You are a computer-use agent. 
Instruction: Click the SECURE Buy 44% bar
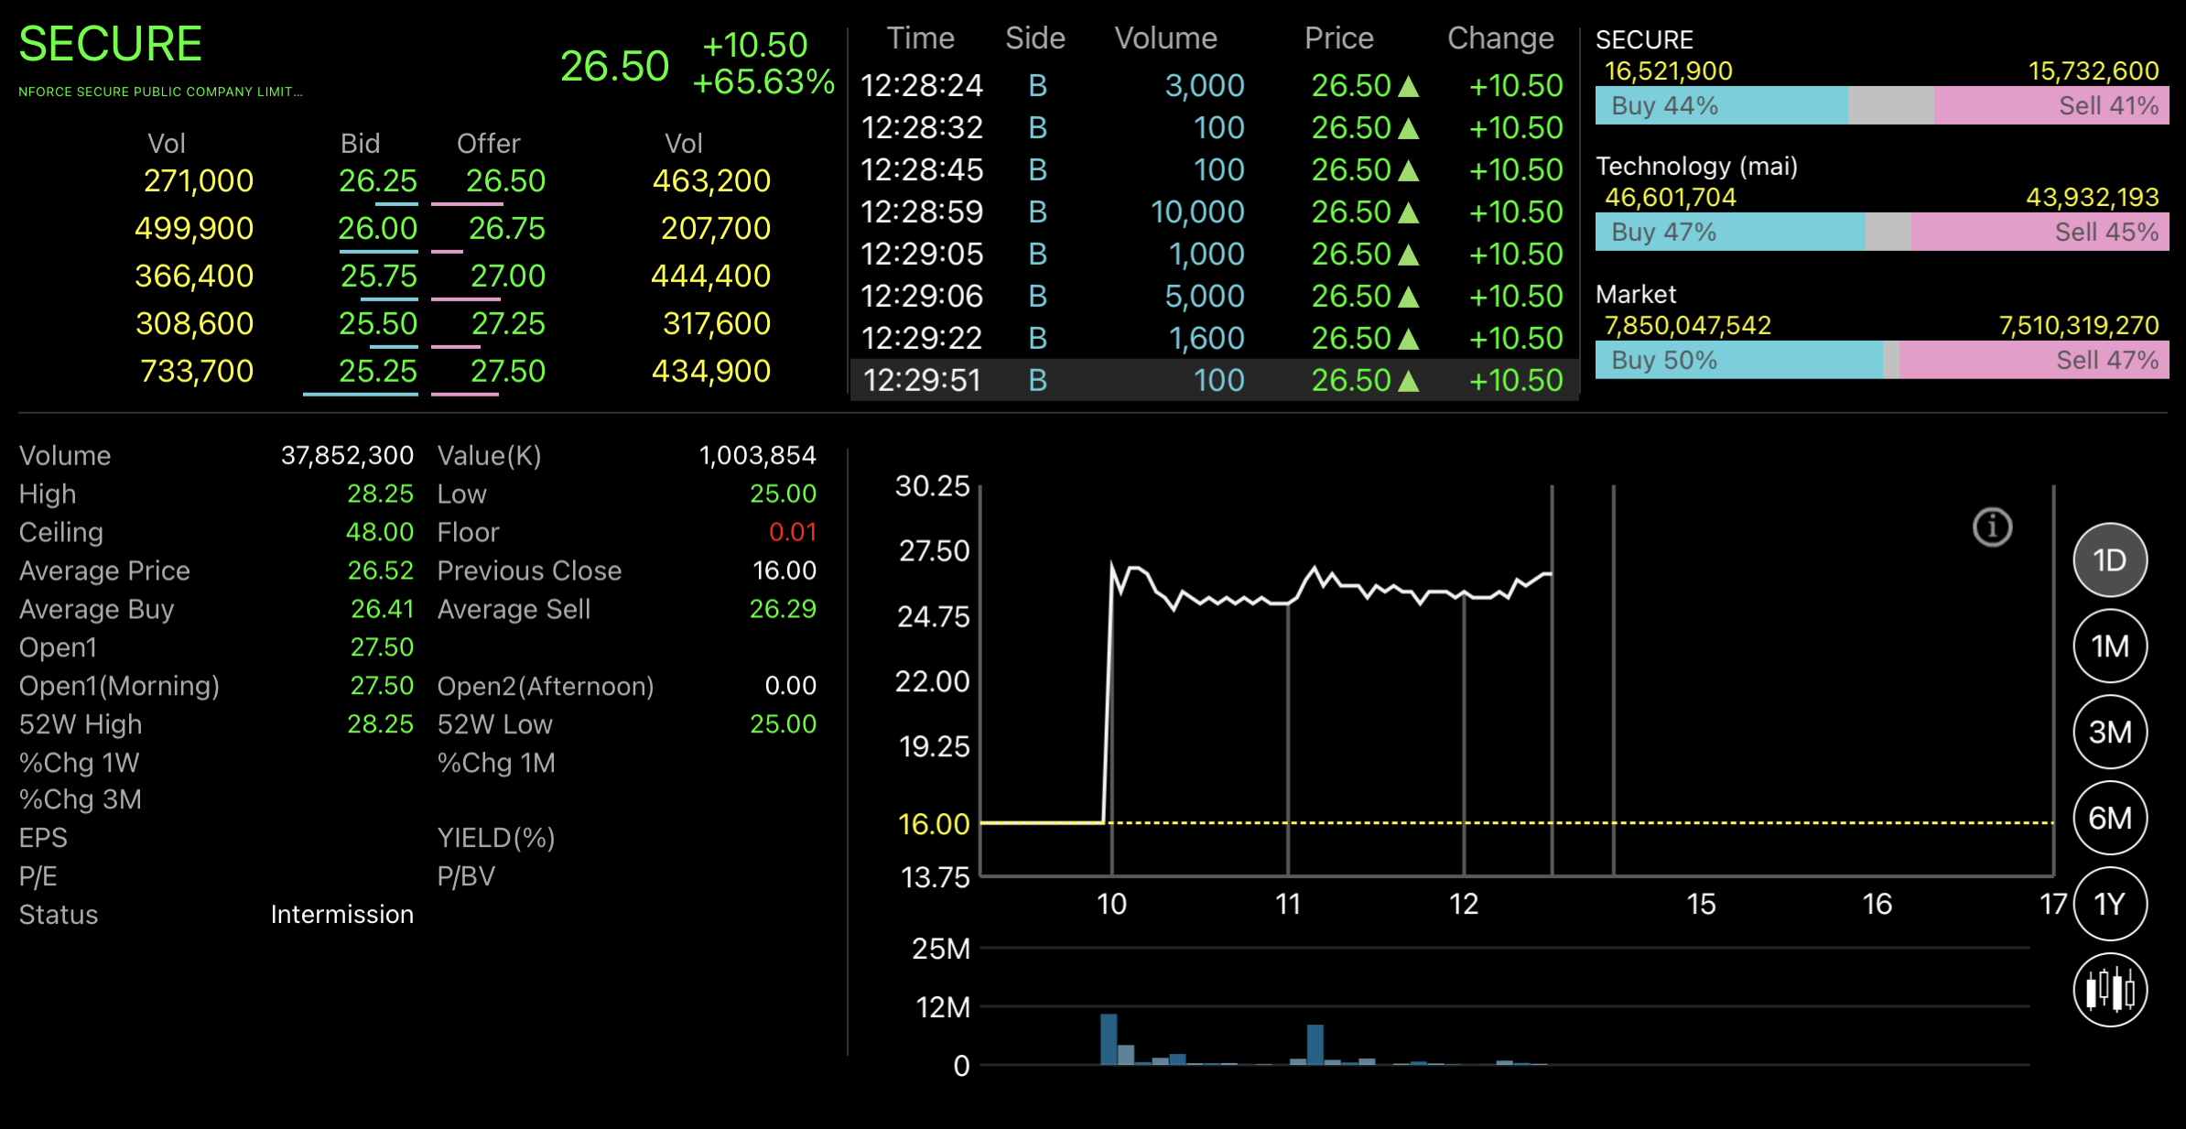point(1721,105)
